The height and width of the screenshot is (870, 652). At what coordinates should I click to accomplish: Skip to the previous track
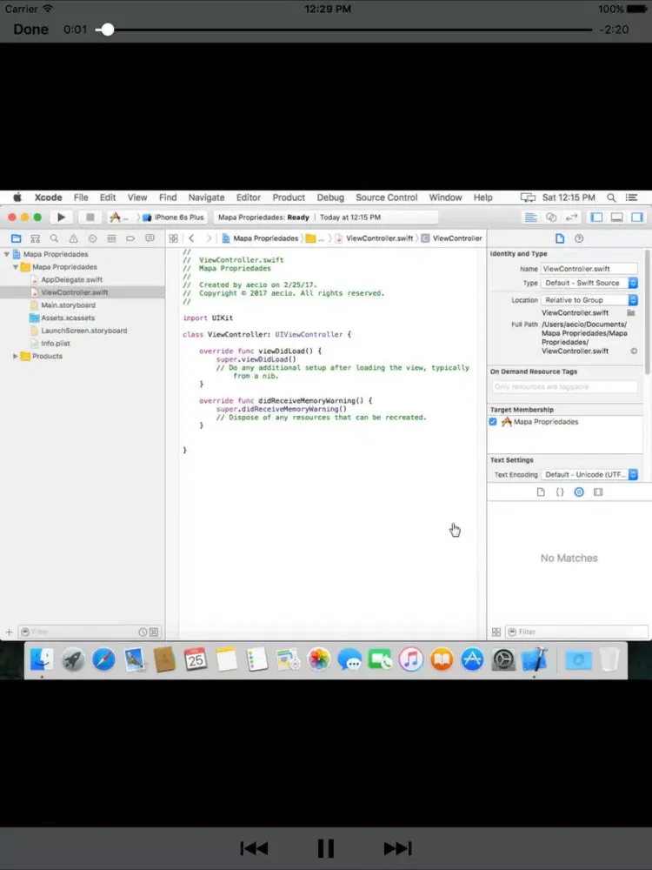[x=254, y=848]
